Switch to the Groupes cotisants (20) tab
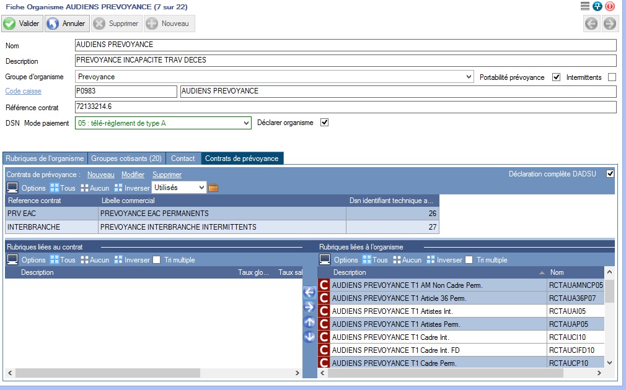 point(127,158)
